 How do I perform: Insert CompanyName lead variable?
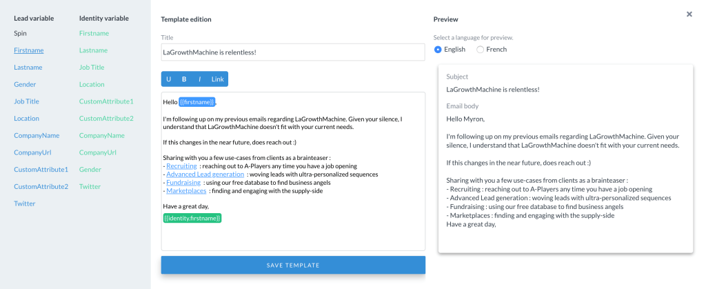[x=37, y=136]
